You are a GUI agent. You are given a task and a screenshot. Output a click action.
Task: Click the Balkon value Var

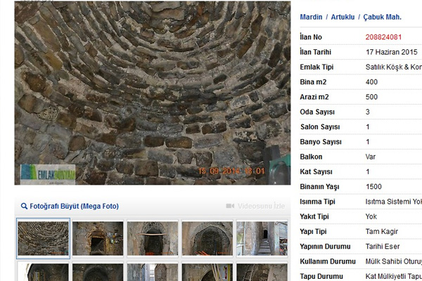pyautogui.click(x=371, y=157)
